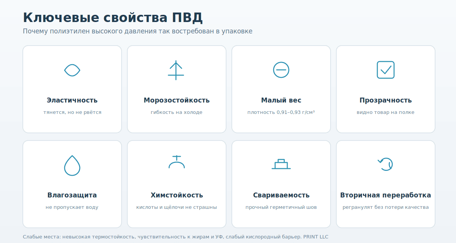Viewport: 456px width, 243px height.
Task: Select the Прозрачность card title
Action: tap(386, 100)
